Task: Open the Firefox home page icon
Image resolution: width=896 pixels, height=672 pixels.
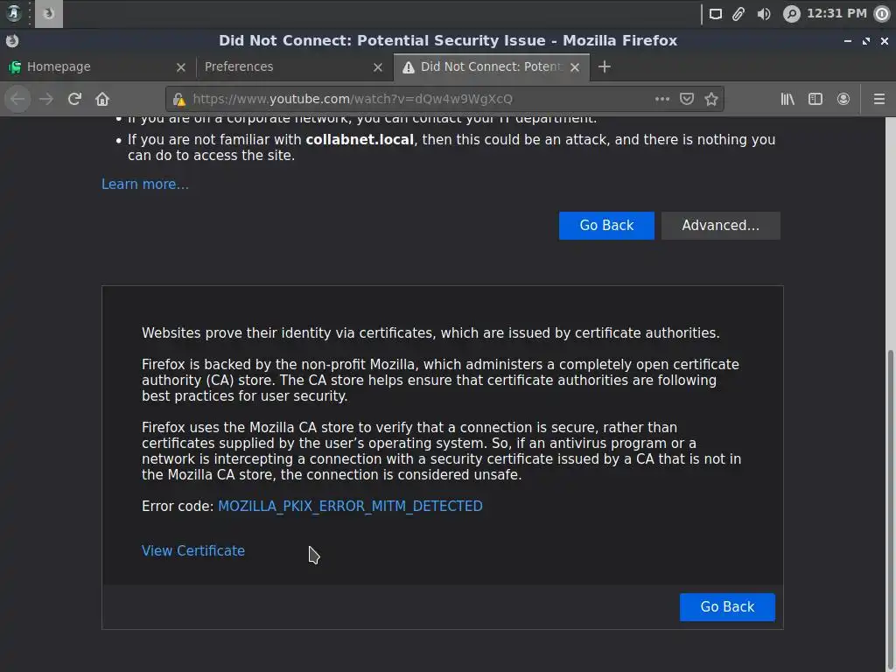Action: (x=102, y=99)
